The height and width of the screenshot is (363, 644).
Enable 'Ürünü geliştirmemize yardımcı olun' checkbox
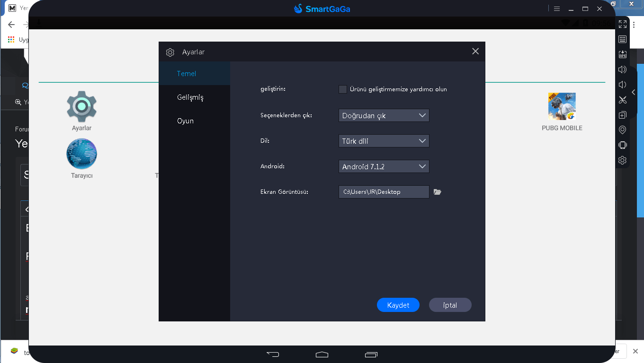coord(343,89)
